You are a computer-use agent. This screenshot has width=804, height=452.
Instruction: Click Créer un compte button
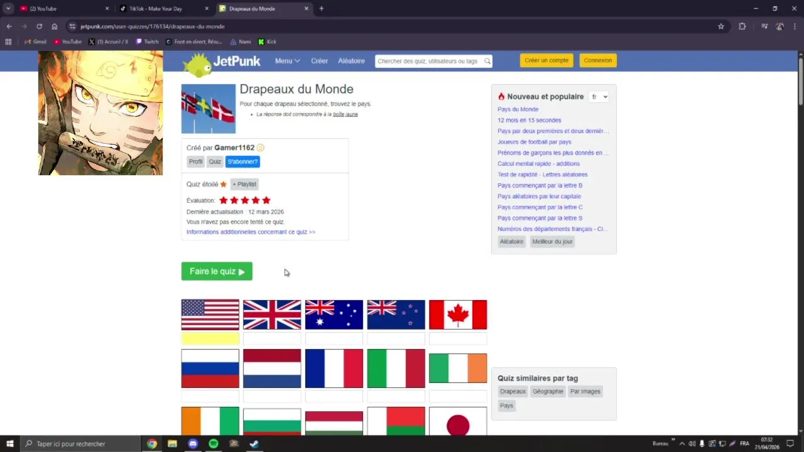(546, 60)
